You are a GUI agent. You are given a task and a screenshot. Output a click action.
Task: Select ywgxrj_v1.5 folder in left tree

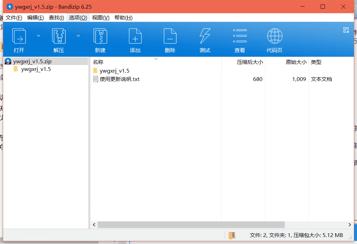click(36, 69)
